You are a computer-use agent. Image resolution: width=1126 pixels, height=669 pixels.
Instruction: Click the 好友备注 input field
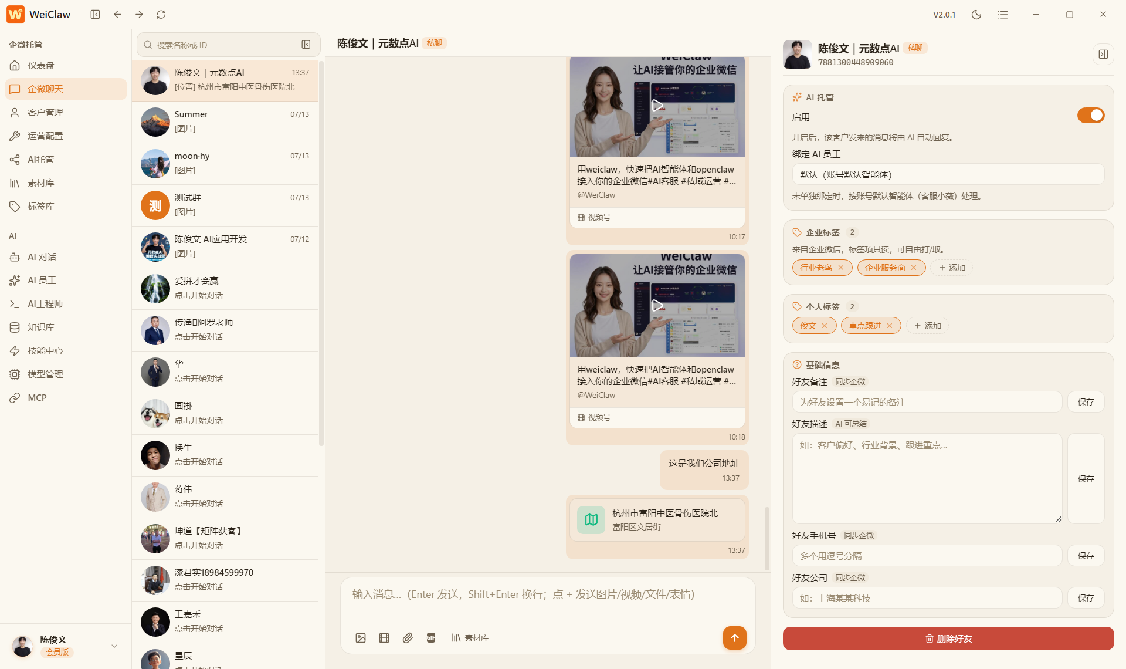(927, 402)
